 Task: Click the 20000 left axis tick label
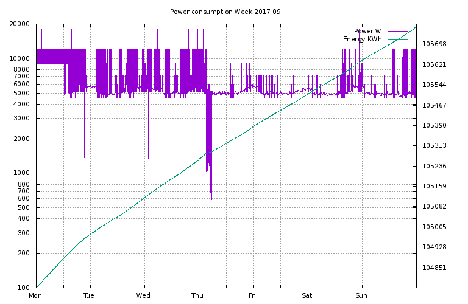click(19, 24)
